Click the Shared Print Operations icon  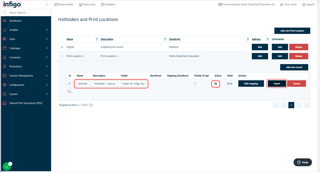(x=5, y=103)
